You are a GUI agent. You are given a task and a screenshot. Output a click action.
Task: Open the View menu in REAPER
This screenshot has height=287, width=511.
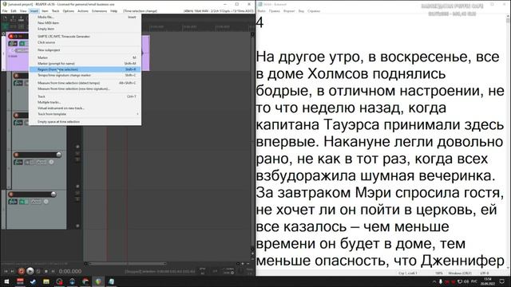(x=23, y=11)
